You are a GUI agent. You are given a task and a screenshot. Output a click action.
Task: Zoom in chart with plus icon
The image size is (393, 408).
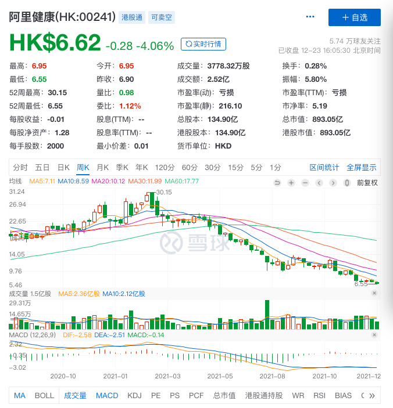(291, 183)
